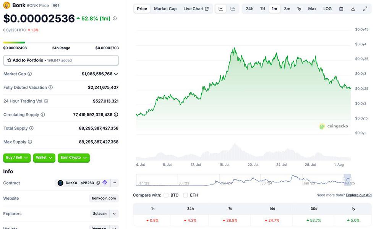
Task: Click the 24h change value -4.3%
Action: pyautogui.click(x=190, y=220)
